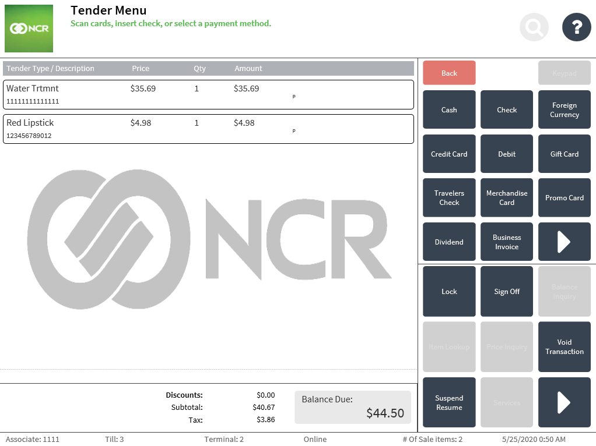Choose Cash as the payment method
The height and width of the screenshot is (446, 596).
pos(449,109)
